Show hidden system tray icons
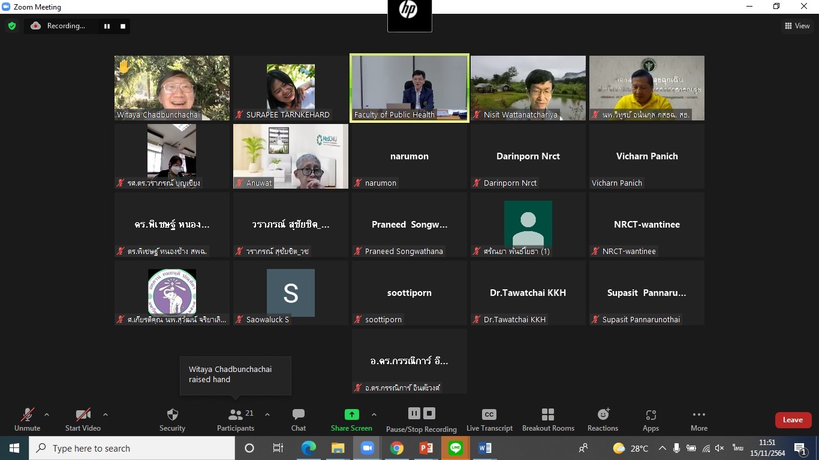Screen dimensions: 819x460 coord(663,448)
